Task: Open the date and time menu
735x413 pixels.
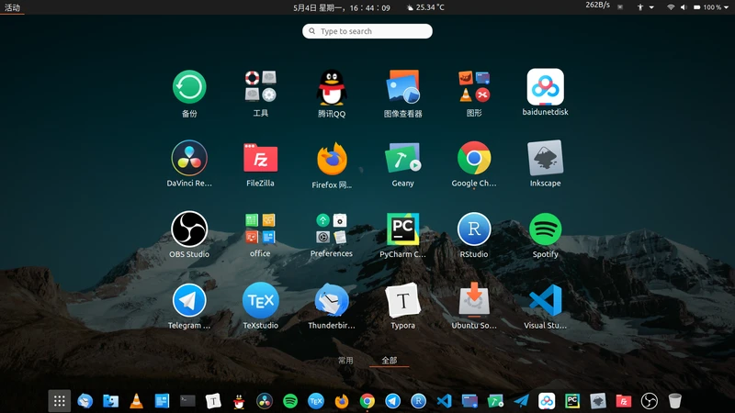Action: [x=342, y=7]
